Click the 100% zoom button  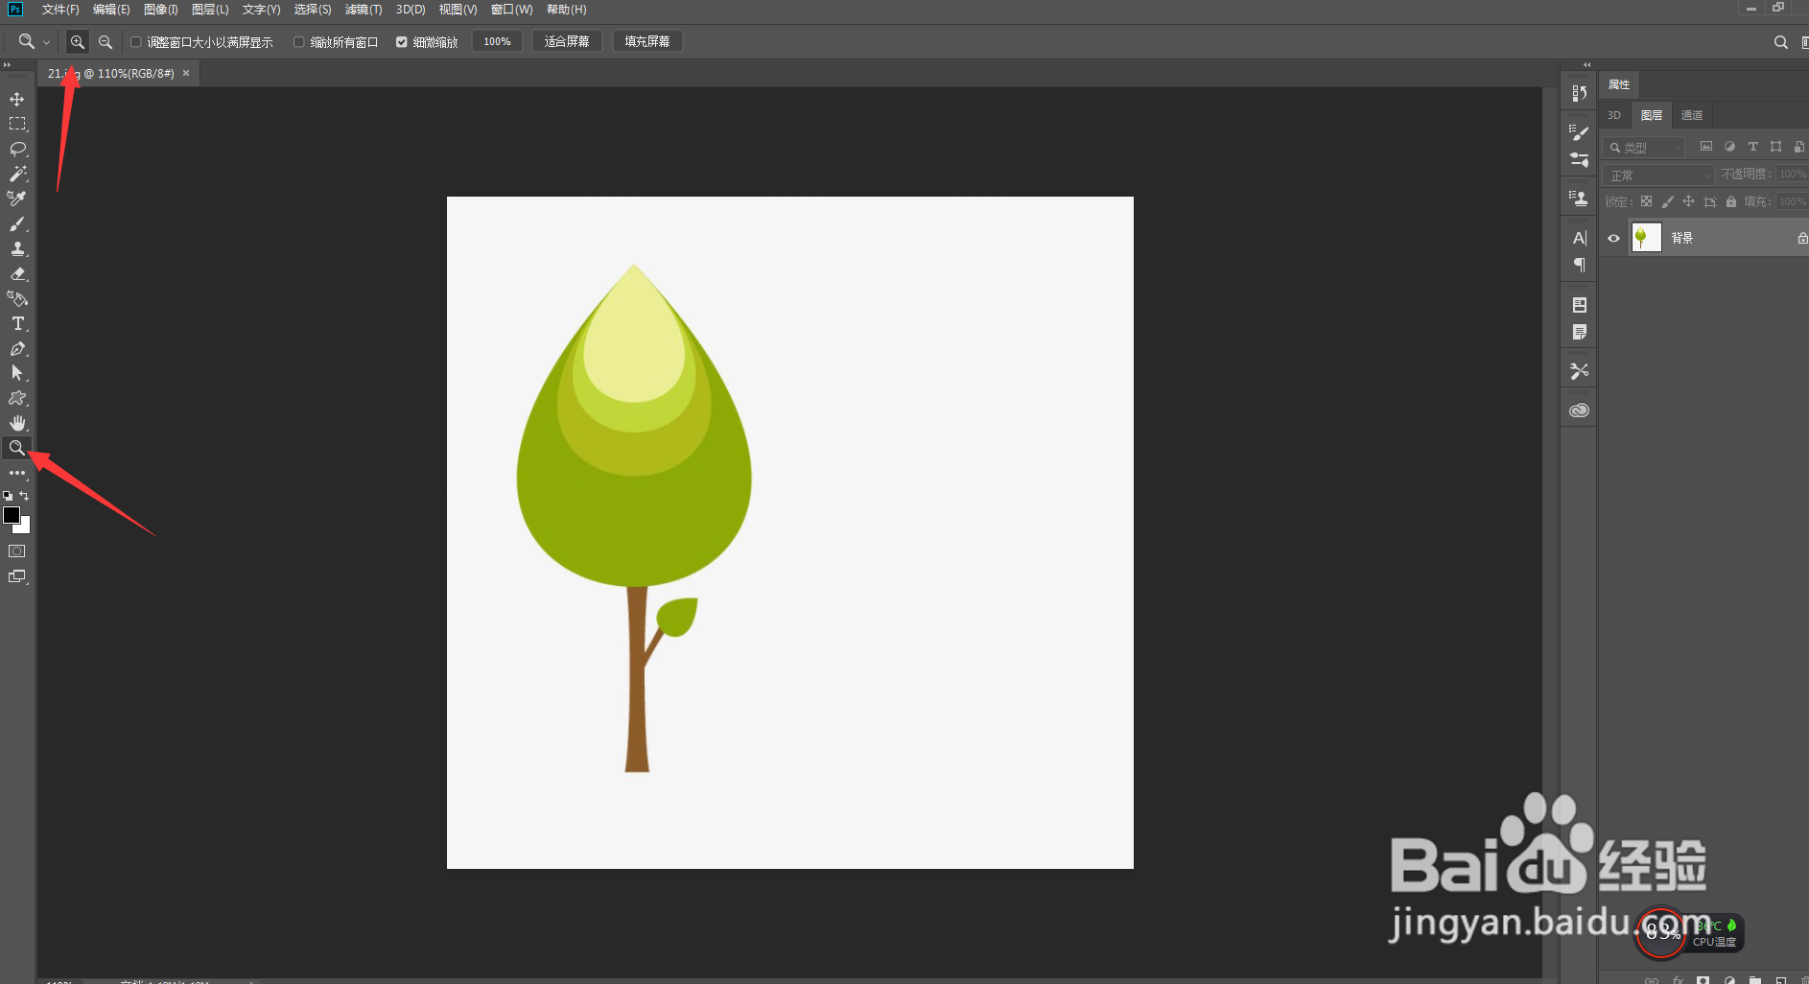coord(497,41)
